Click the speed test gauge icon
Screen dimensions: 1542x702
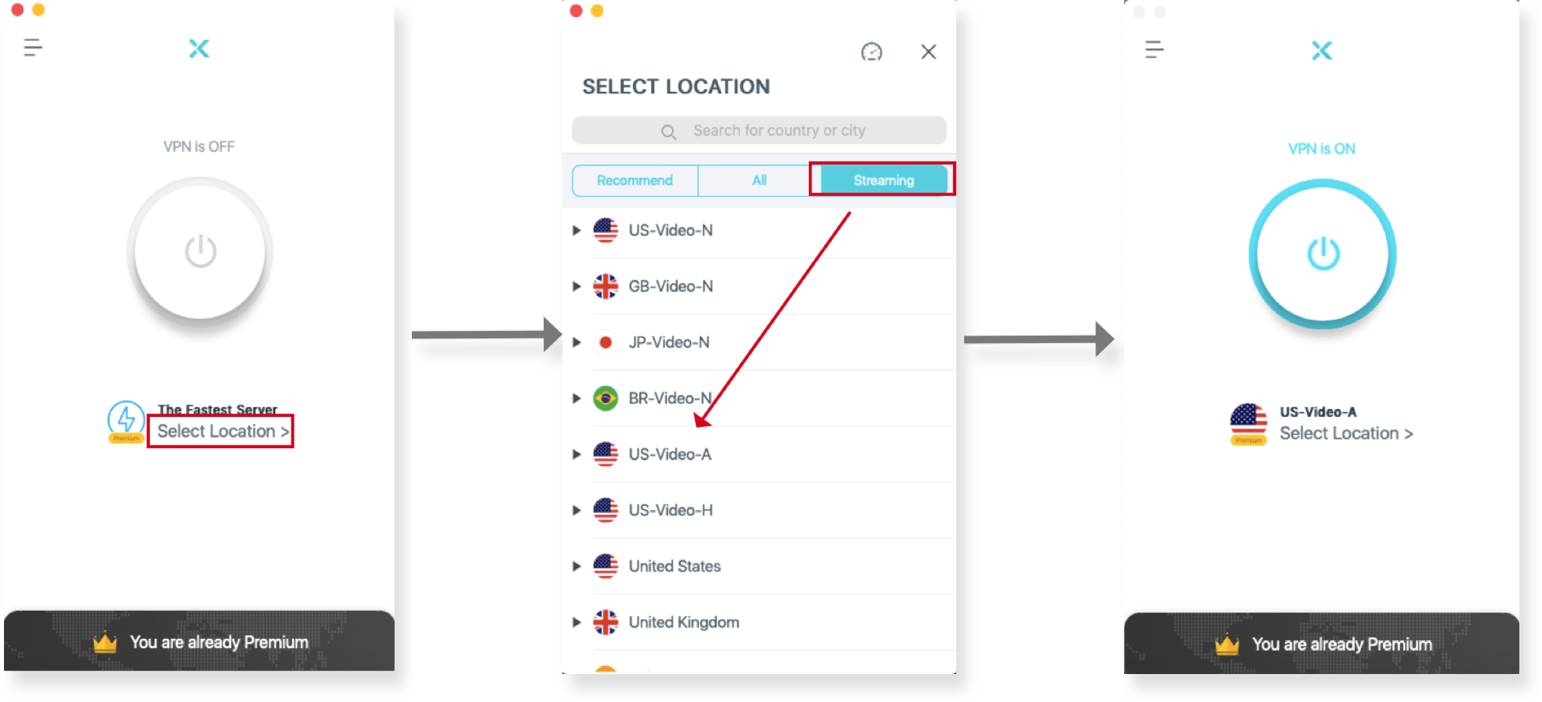pyautogui.click(x=872, y=51)
